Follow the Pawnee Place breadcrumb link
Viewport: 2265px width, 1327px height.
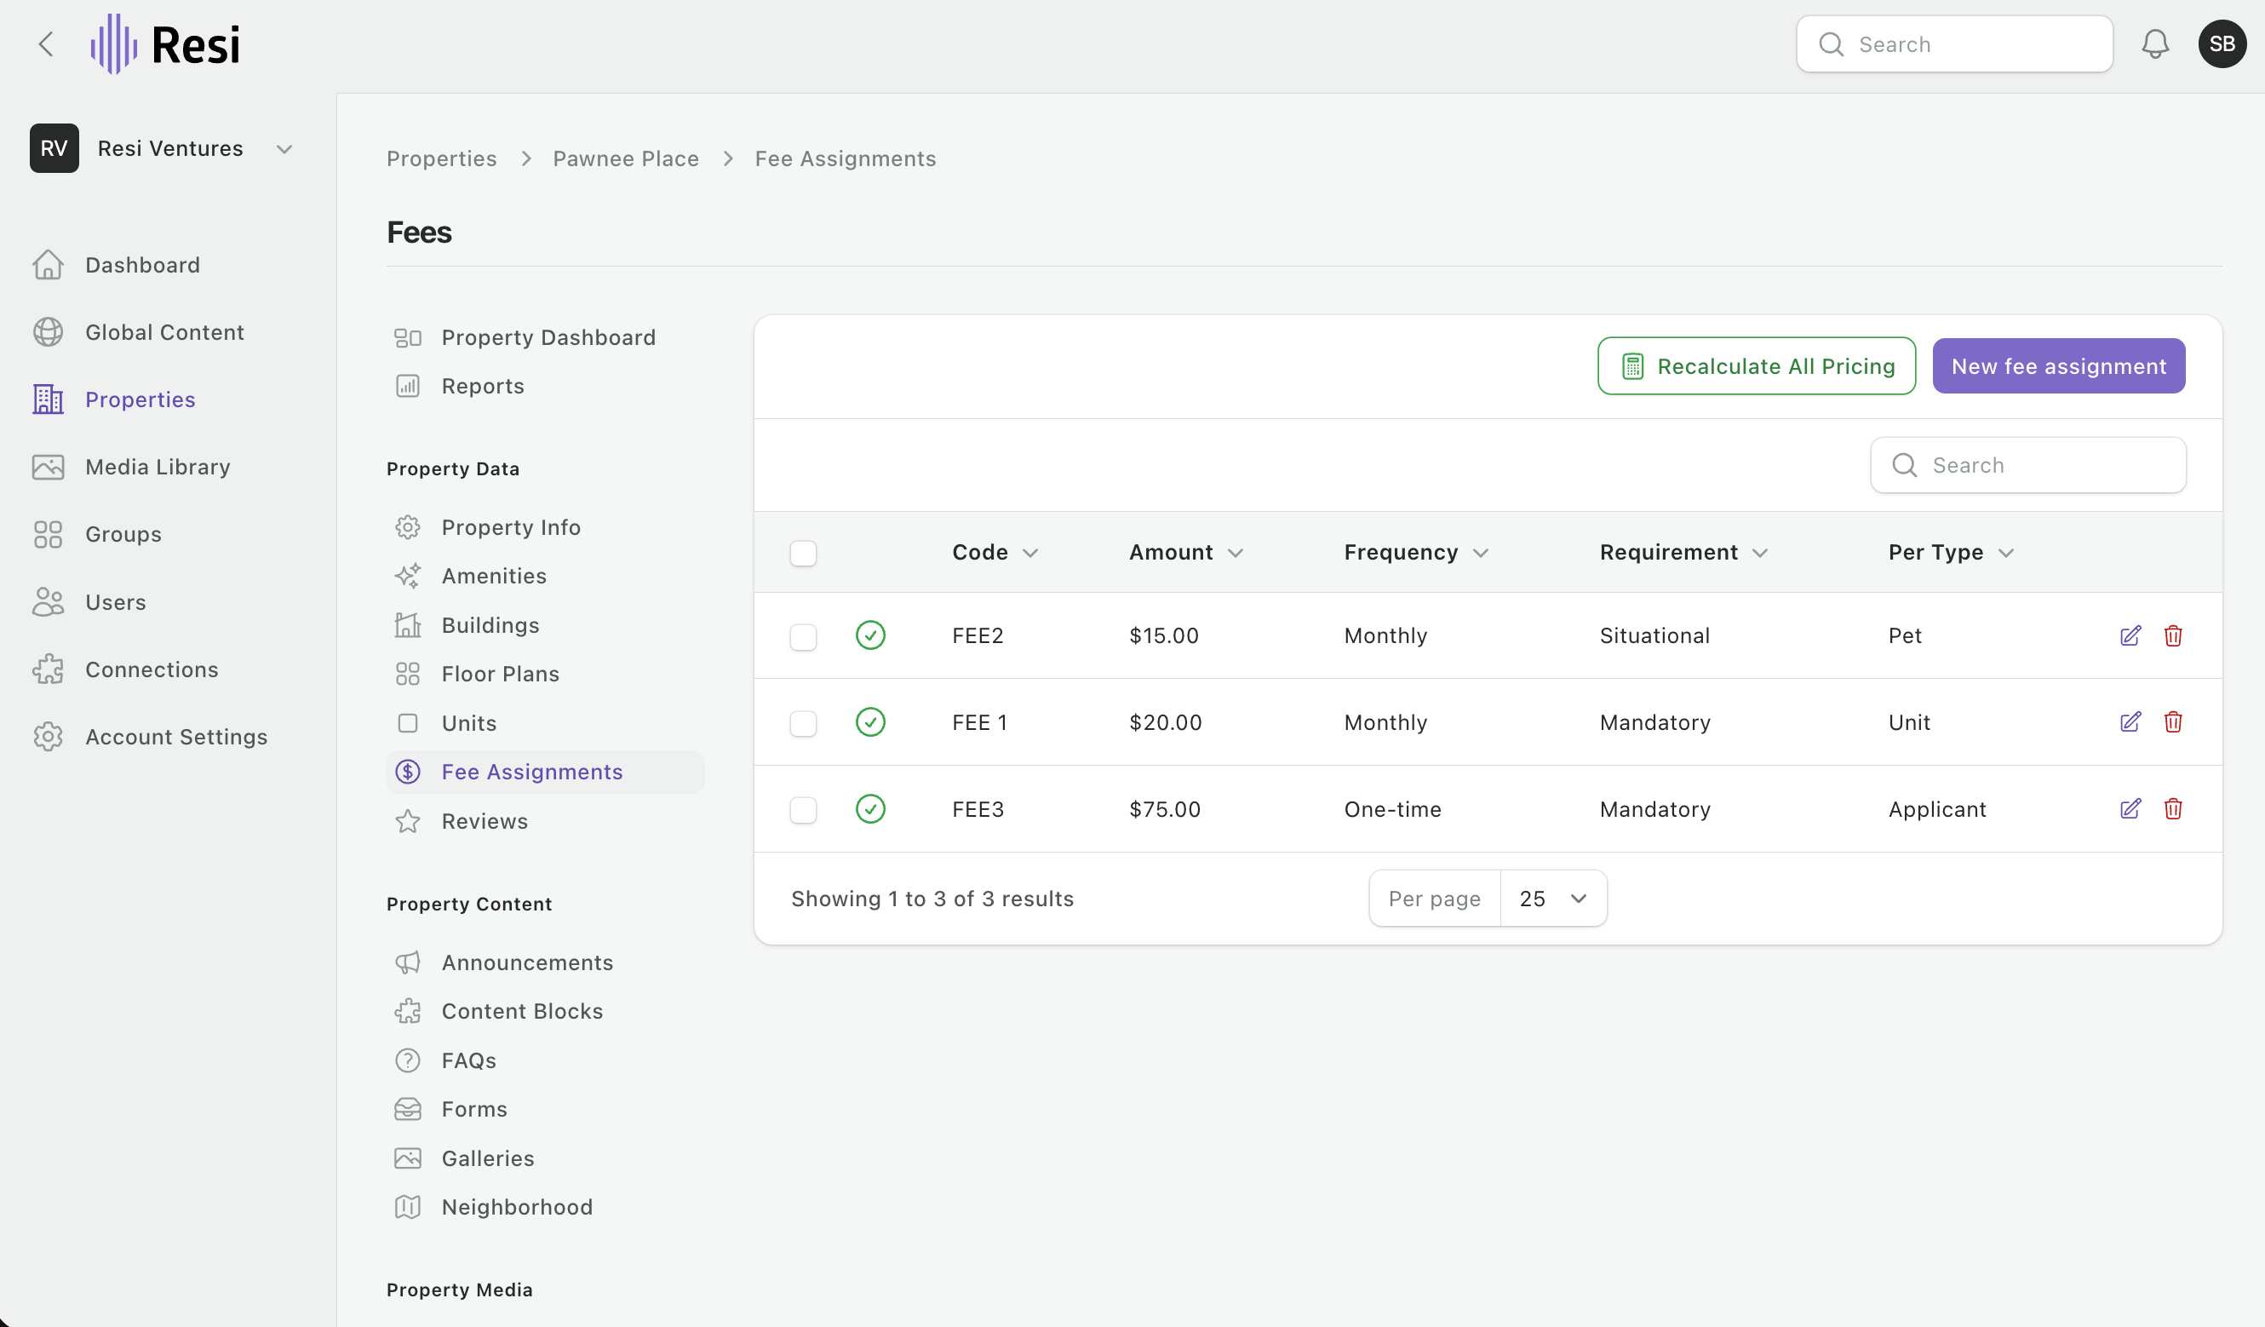pyautogui.click(x=626, y=159)
